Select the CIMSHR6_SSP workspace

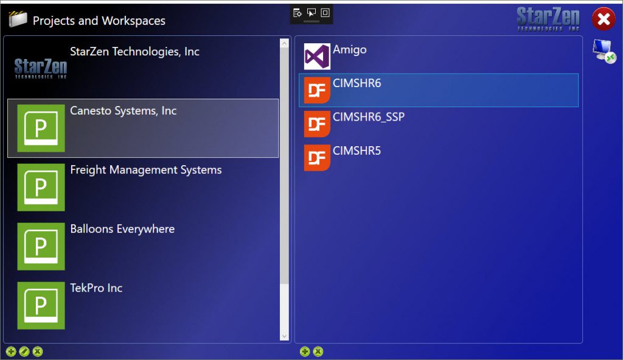coord(438,124)
